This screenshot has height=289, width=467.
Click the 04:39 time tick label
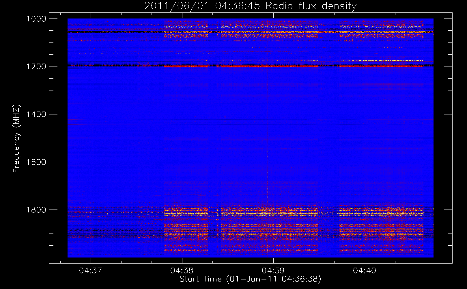[x=273, y=271]
